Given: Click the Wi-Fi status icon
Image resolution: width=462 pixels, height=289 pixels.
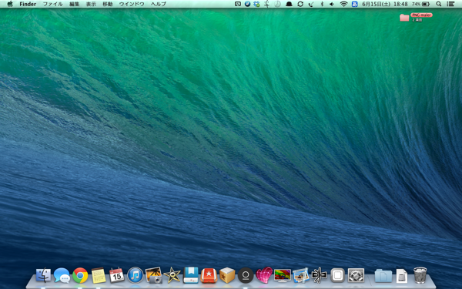Looking at the screenshot, I should (343, 4).
